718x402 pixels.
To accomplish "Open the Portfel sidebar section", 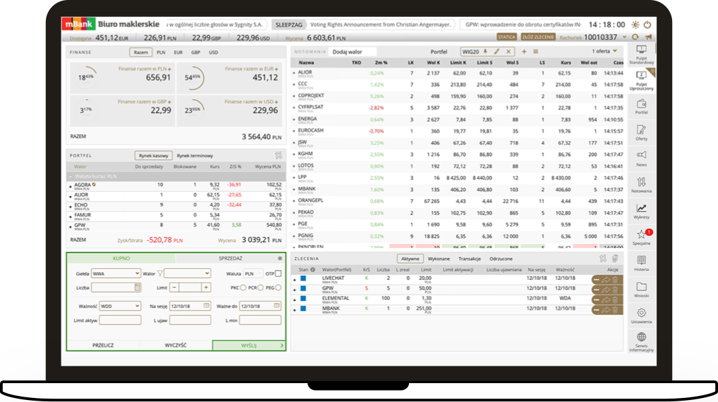I will pyautogui.click(x=641, y=107).
